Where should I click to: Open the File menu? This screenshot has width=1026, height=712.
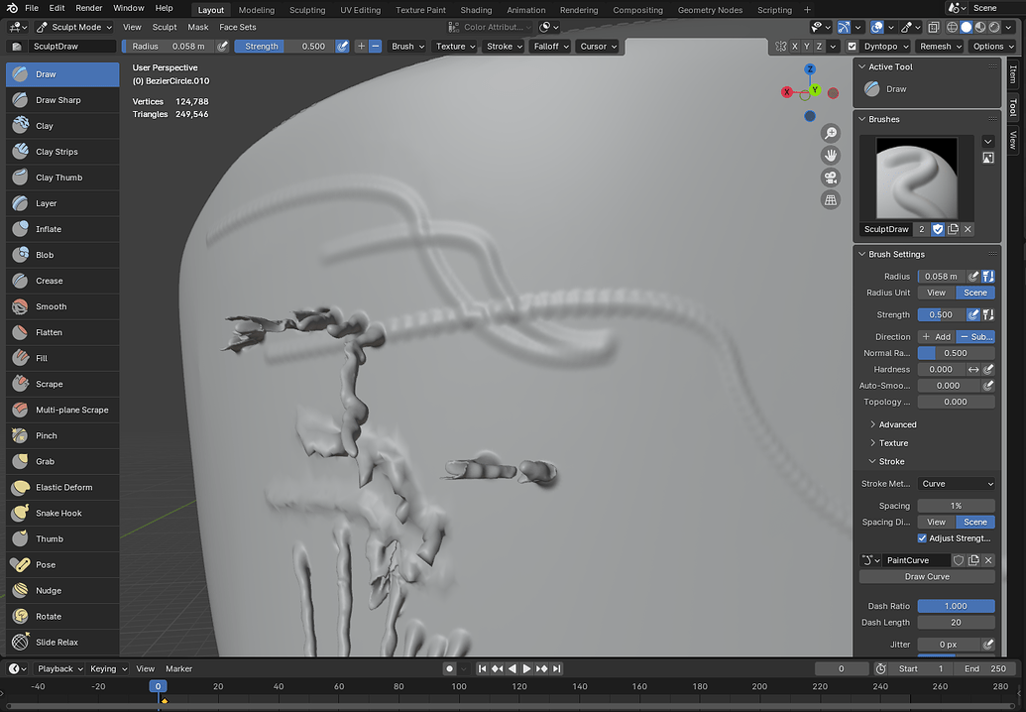click(x=32, y=8)
